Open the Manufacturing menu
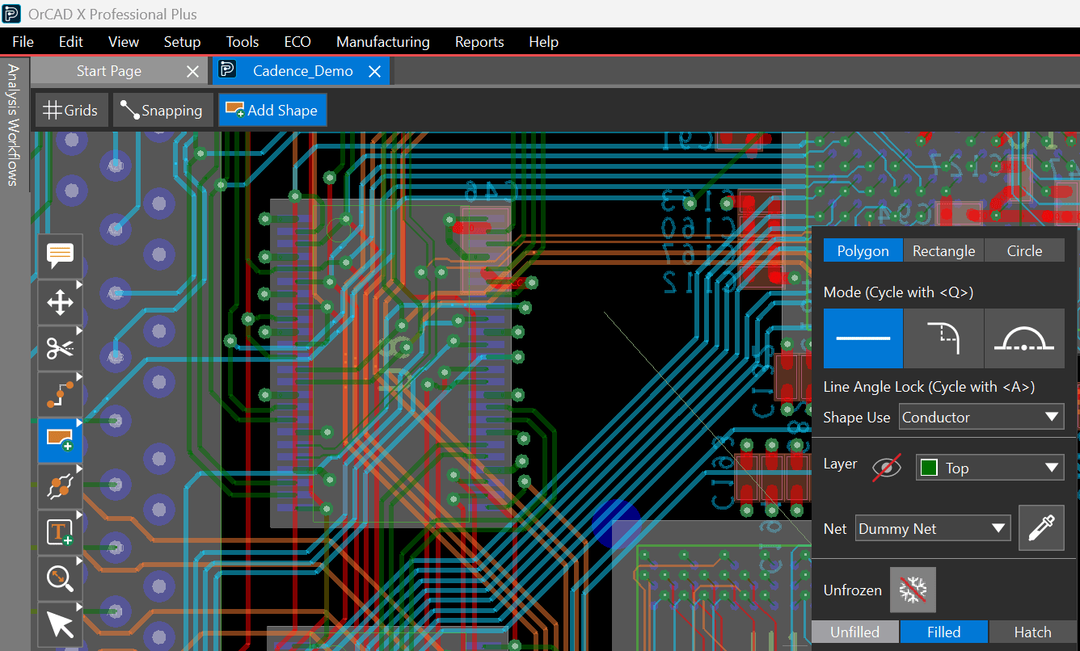 click(382, 42)
